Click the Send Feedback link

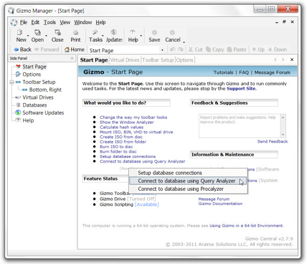(273, 141)
